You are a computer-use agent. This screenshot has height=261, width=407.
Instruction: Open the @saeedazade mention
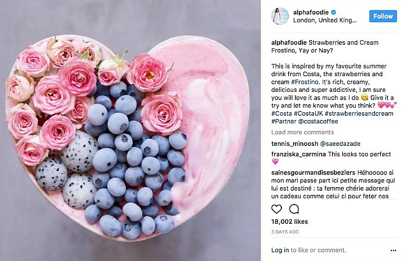(340, 144)
